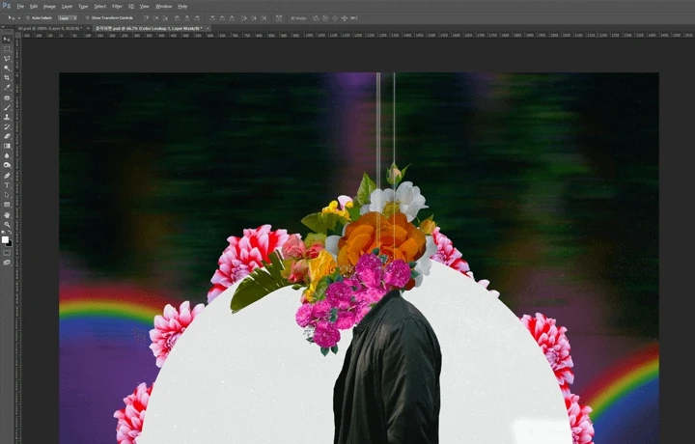Click Distribute vertical centers icon
695x444 pixels.
click(x=222, y=18)
